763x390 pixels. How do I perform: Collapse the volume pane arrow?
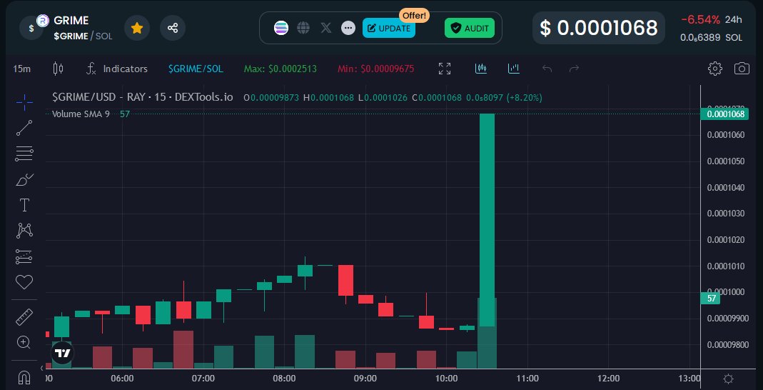coord(41,368)
